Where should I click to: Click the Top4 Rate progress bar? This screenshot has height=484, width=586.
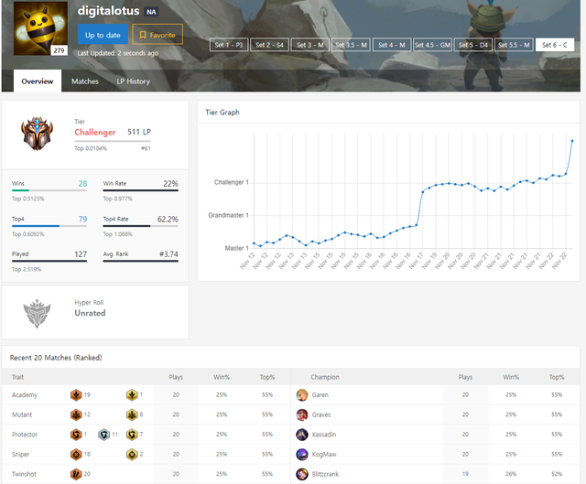click(x=140, y=226)
